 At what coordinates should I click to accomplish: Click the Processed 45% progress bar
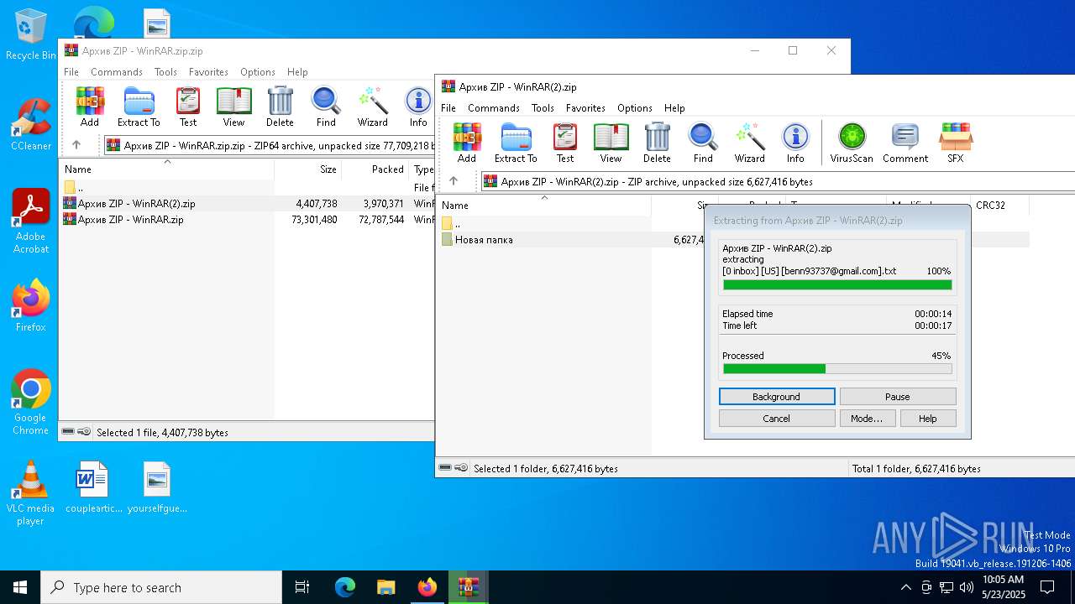pos(837,369)
